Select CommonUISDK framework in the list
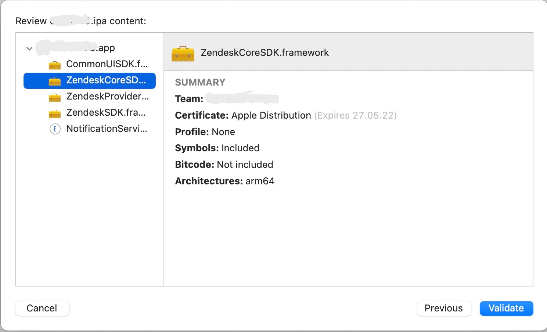This screenshot has width=547, height=332. (107, 64)
